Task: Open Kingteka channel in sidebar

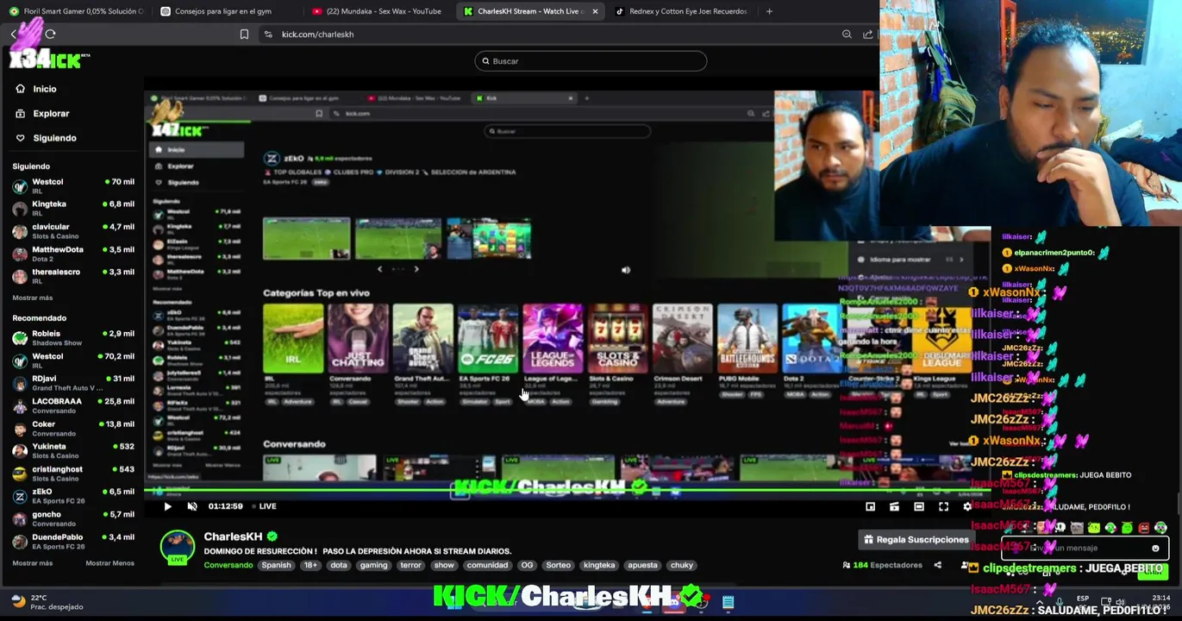Action: (73, 208)
